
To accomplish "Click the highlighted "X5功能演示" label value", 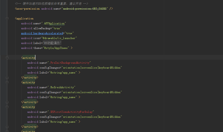I will tap(52, 43).
